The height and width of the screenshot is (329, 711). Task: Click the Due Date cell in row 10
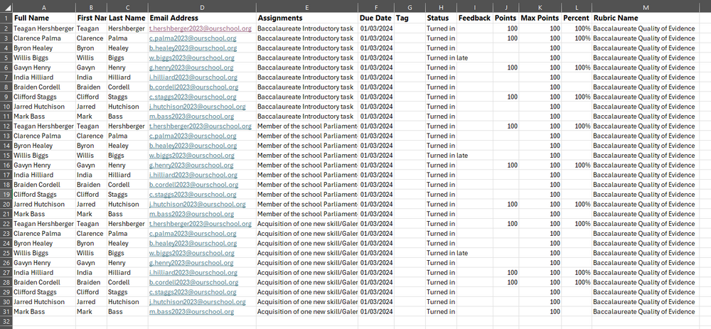376,107
